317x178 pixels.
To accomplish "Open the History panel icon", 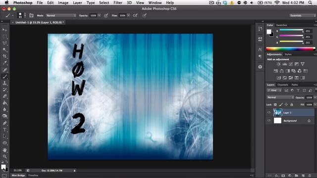I will tap(260, 29).
